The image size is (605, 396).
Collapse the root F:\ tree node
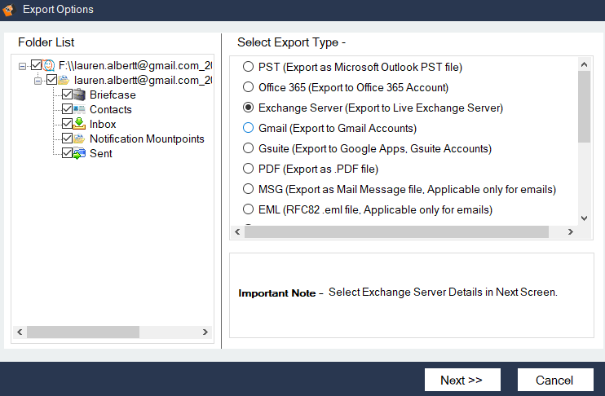click(22, 66)
